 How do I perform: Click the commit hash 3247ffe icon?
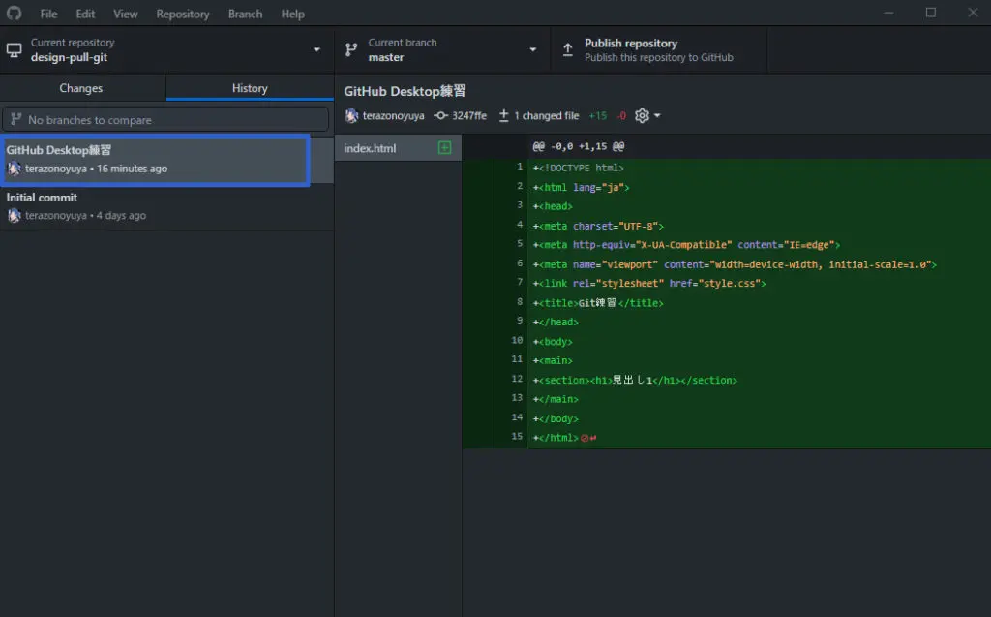coord(440,116)
